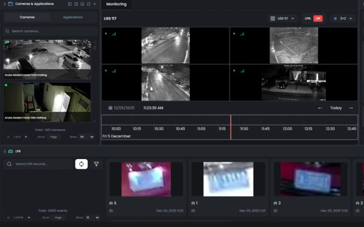Seek timeline to 10:30
Screen dimensions: 364x227
[159, 129]
